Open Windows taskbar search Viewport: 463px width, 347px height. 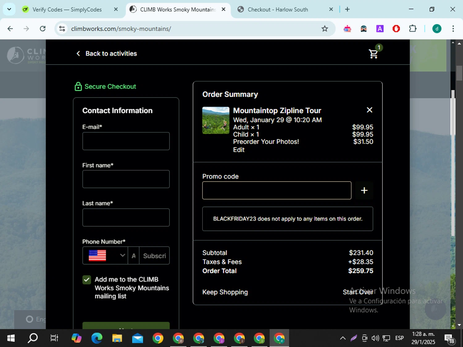(x=33, y=338)
